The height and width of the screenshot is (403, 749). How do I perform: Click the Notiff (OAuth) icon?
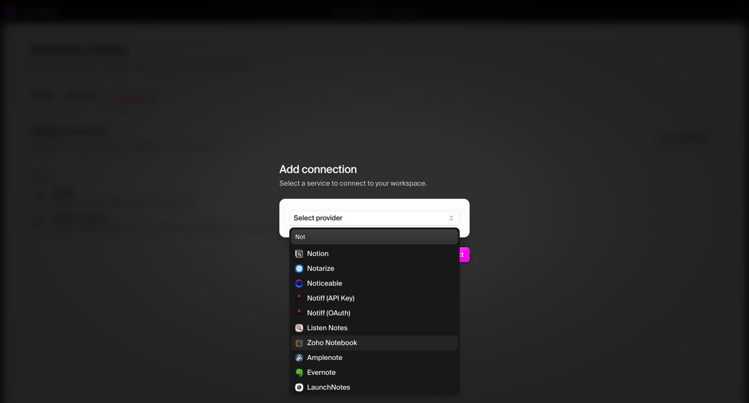pyautogui.click(x=299, y=313)
